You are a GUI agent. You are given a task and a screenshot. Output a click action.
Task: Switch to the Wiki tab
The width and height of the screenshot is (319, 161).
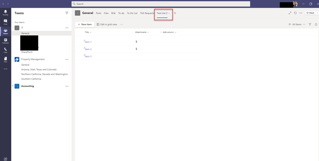(113, 13)
